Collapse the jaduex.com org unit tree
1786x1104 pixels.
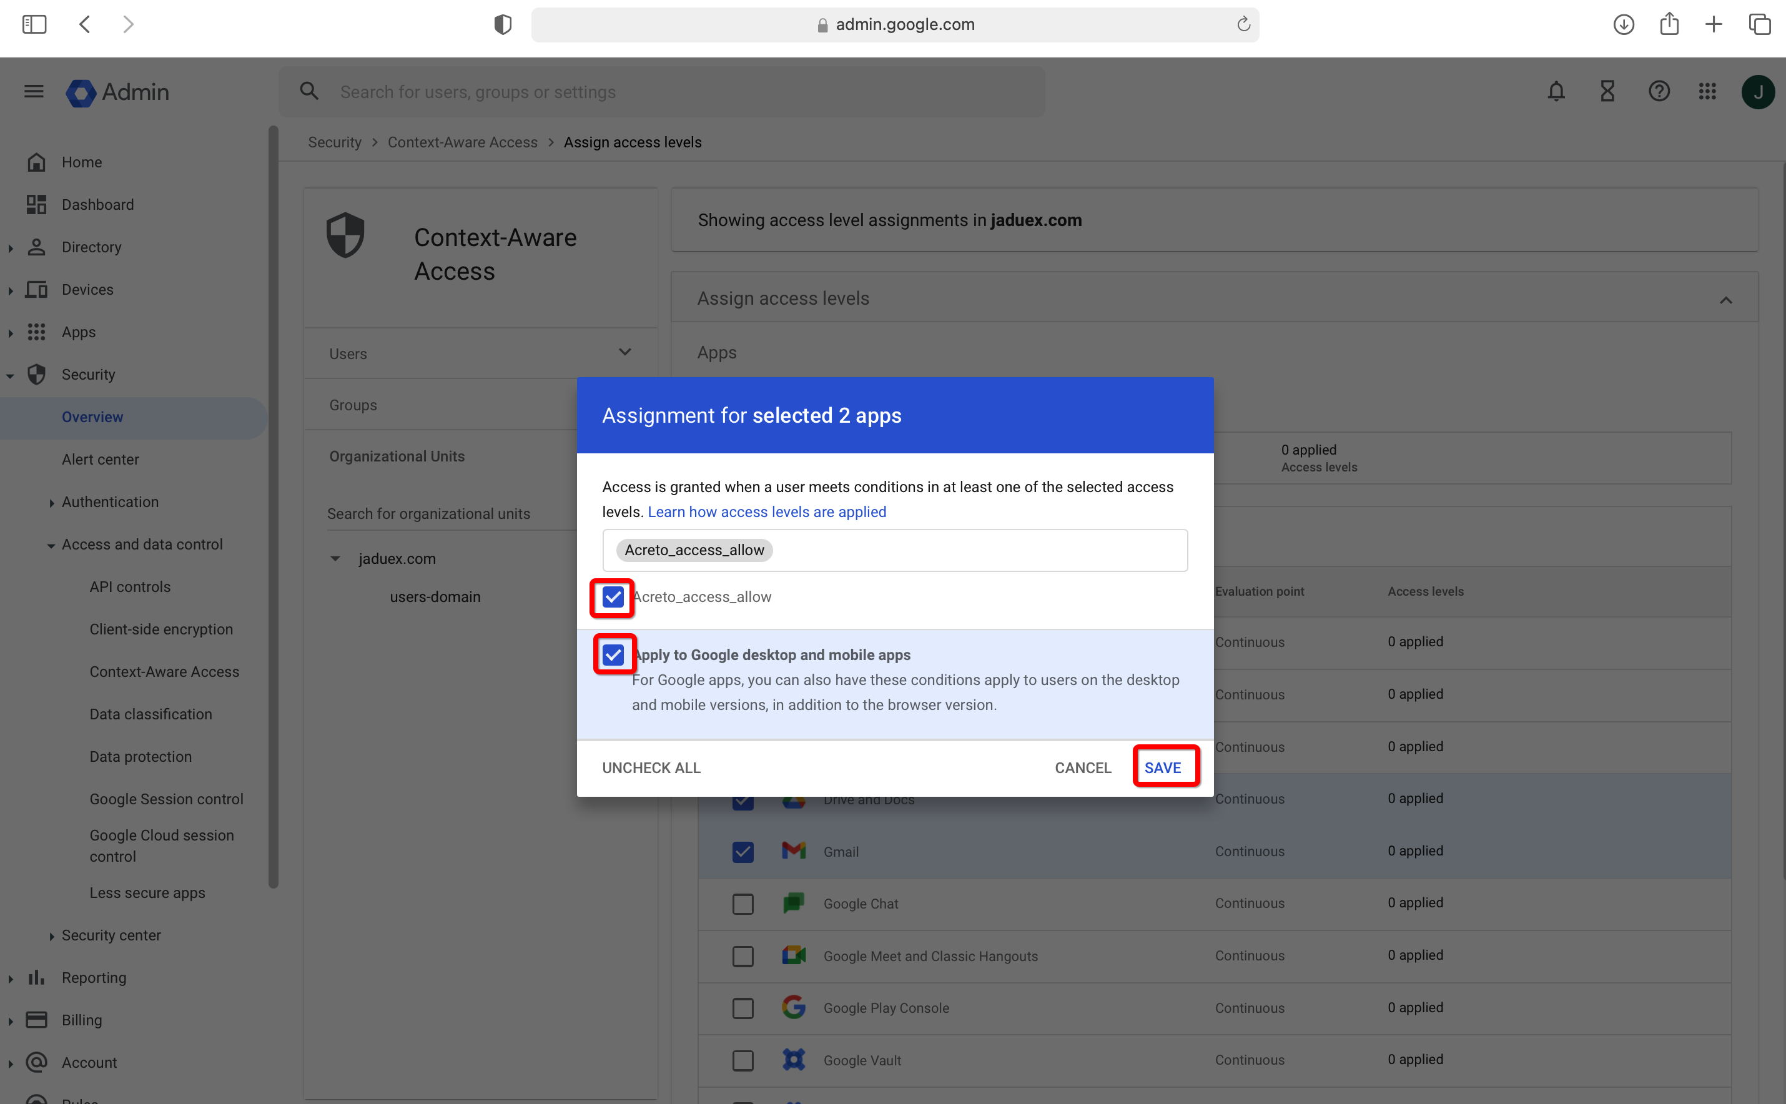335,559
